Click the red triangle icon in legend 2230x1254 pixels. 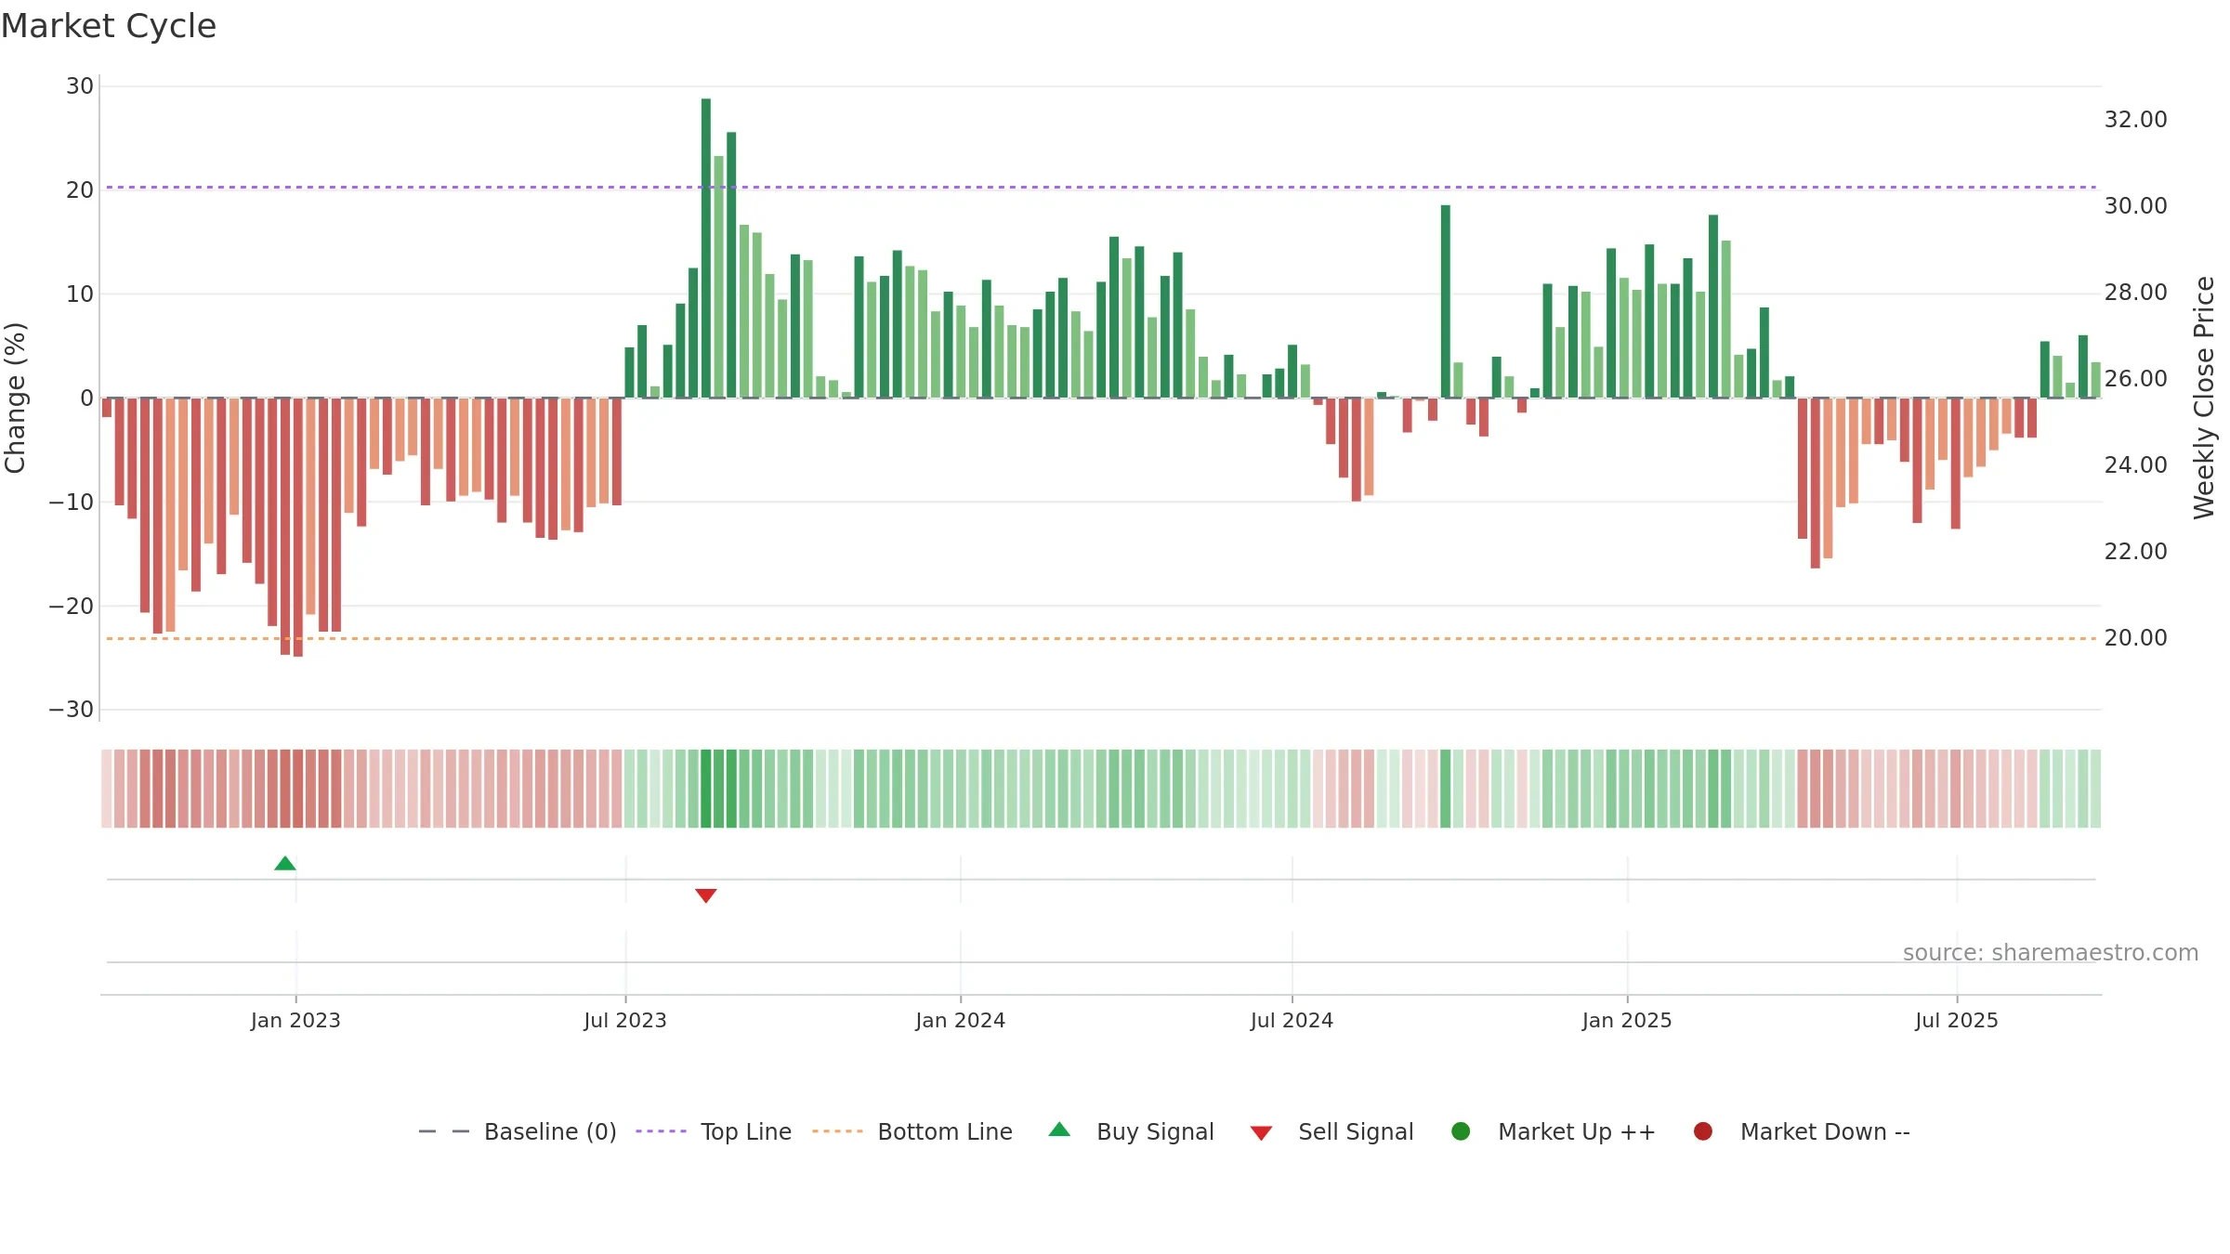point(1261,1133)
